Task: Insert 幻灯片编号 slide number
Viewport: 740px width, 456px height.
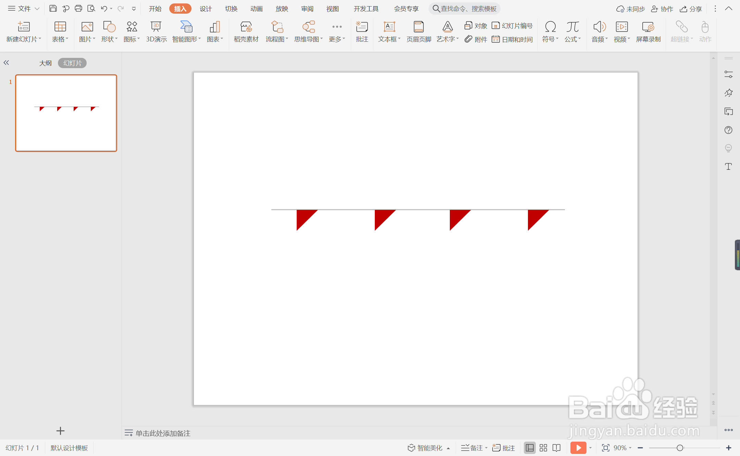Action: (512, 26)
